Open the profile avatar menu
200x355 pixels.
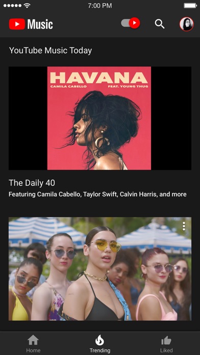click(187, 24)
